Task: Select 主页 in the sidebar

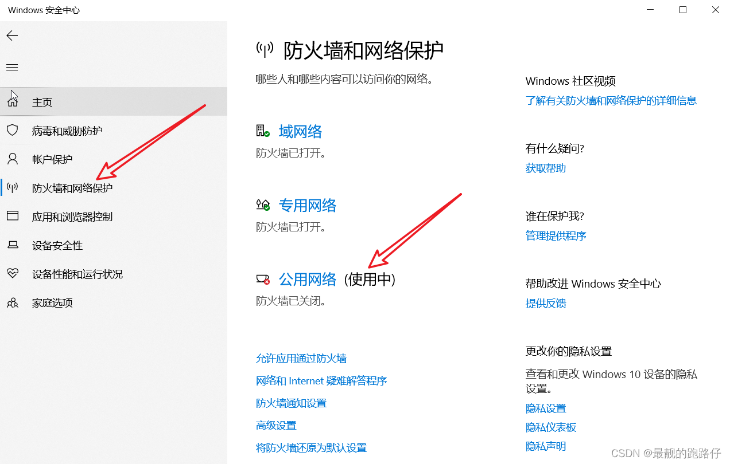Action: click(x=114, y=102)
